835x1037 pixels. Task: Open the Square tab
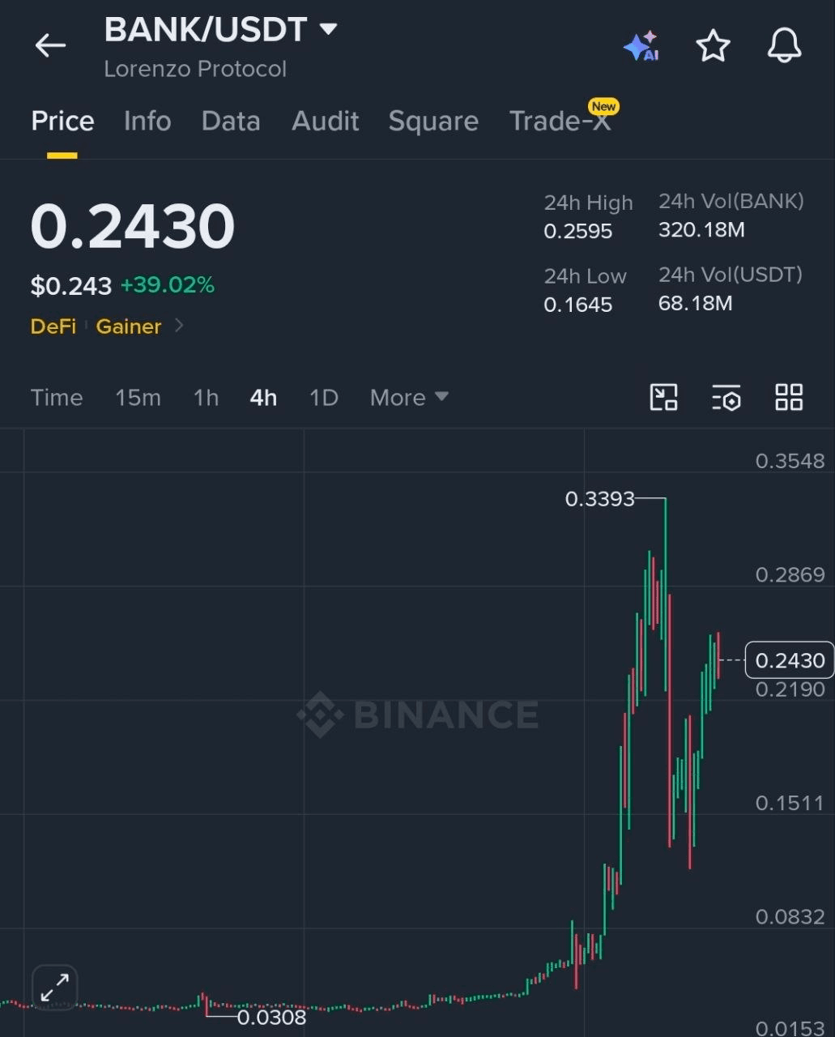pos(433,121)
